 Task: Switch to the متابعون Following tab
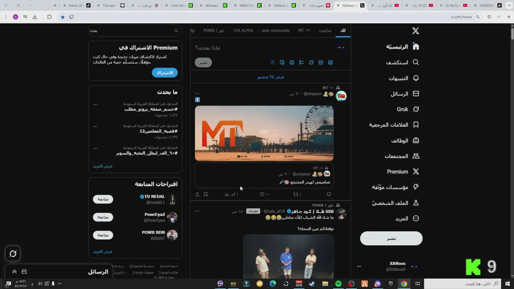(325, 31)
